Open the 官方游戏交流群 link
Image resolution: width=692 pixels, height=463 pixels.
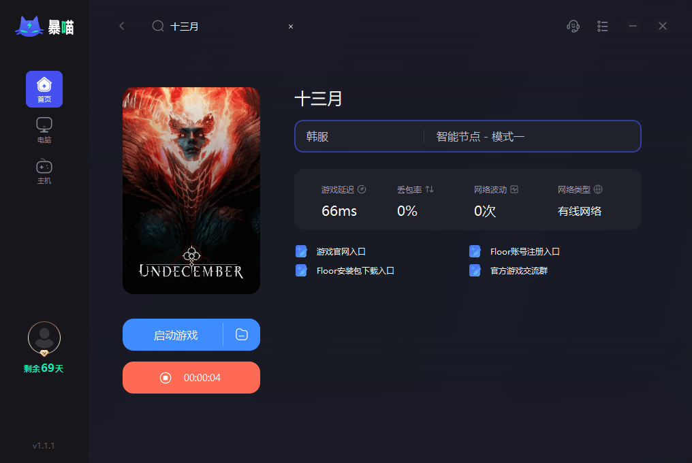coord(518,270)
